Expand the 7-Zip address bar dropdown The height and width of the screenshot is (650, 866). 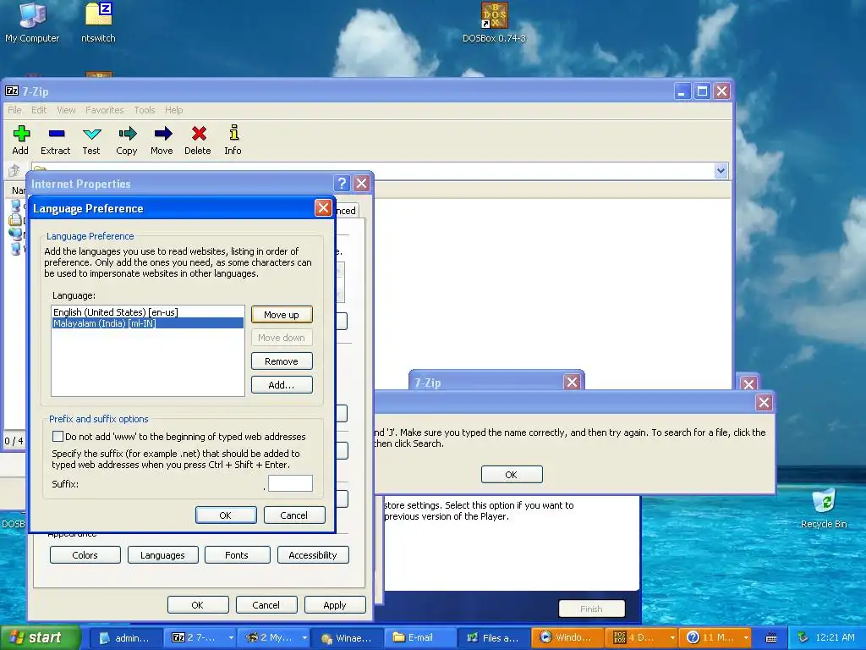(x=721, y=171)
